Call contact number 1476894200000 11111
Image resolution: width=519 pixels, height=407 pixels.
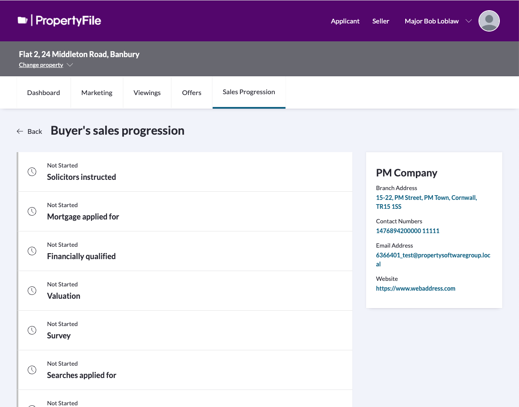tap(408, 231)
